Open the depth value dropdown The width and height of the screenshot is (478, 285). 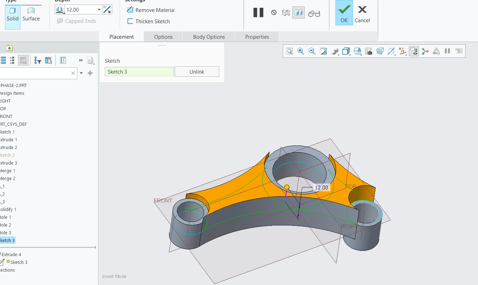click(x=98, y=9)
